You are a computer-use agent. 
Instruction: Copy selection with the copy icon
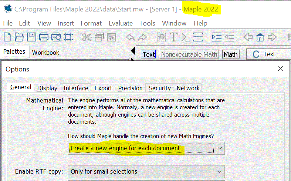tap(99, 37)
